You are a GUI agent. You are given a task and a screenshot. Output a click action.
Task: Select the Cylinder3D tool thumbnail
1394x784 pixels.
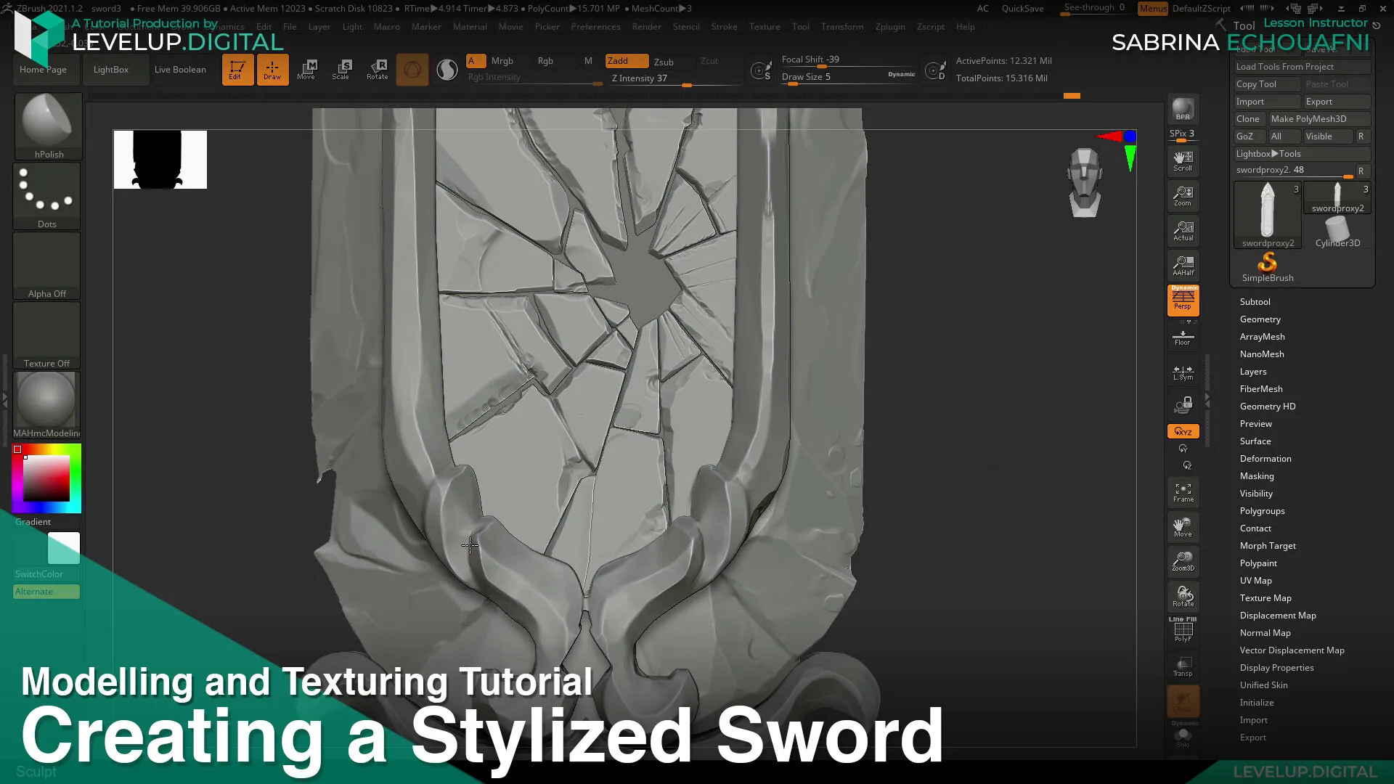coord(1338,225)
